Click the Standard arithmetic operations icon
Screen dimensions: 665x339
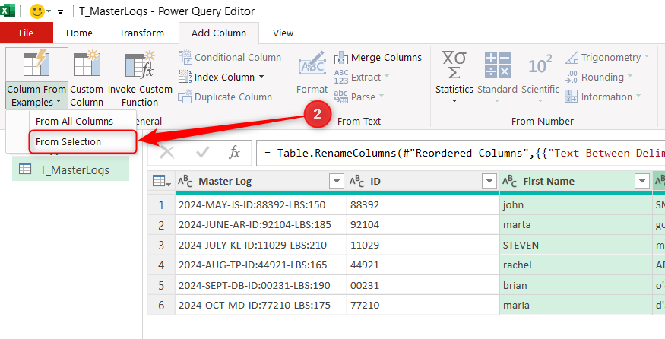[498, 65]
